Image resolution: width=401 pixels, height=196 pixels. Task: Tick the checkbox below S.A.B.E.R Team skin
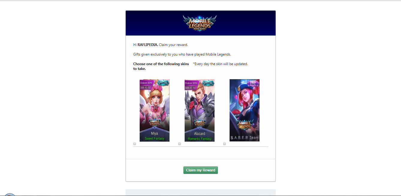click(225, 144)
